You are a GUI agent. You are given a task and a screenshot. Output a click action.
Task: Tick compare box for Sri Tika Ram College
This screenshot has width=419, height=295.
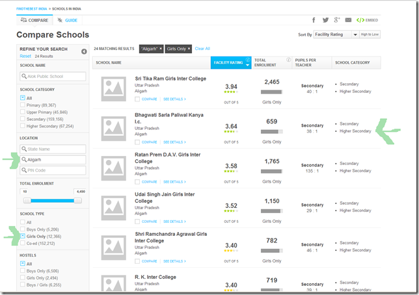click(137, 99)
